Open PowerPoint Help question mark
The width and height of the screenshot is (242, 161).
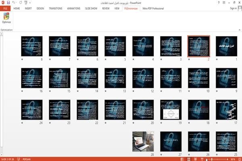click(x=219, y=3)
